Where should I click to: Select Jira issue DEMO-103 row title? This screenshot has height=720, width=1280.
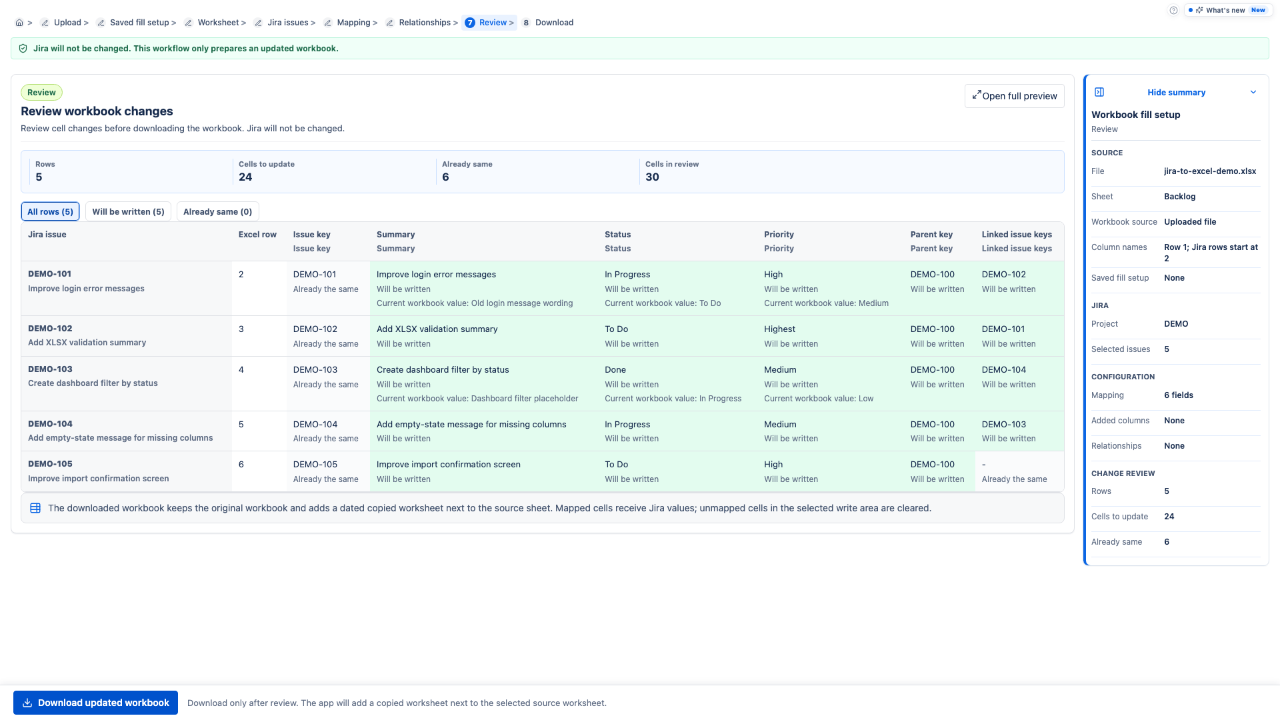point(50,369)
